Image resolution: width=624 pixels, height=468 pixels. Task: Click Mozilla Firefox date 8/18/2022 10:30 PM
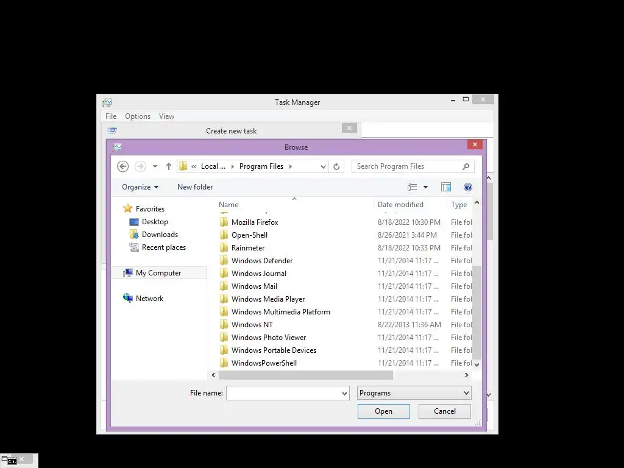point(409,222)
